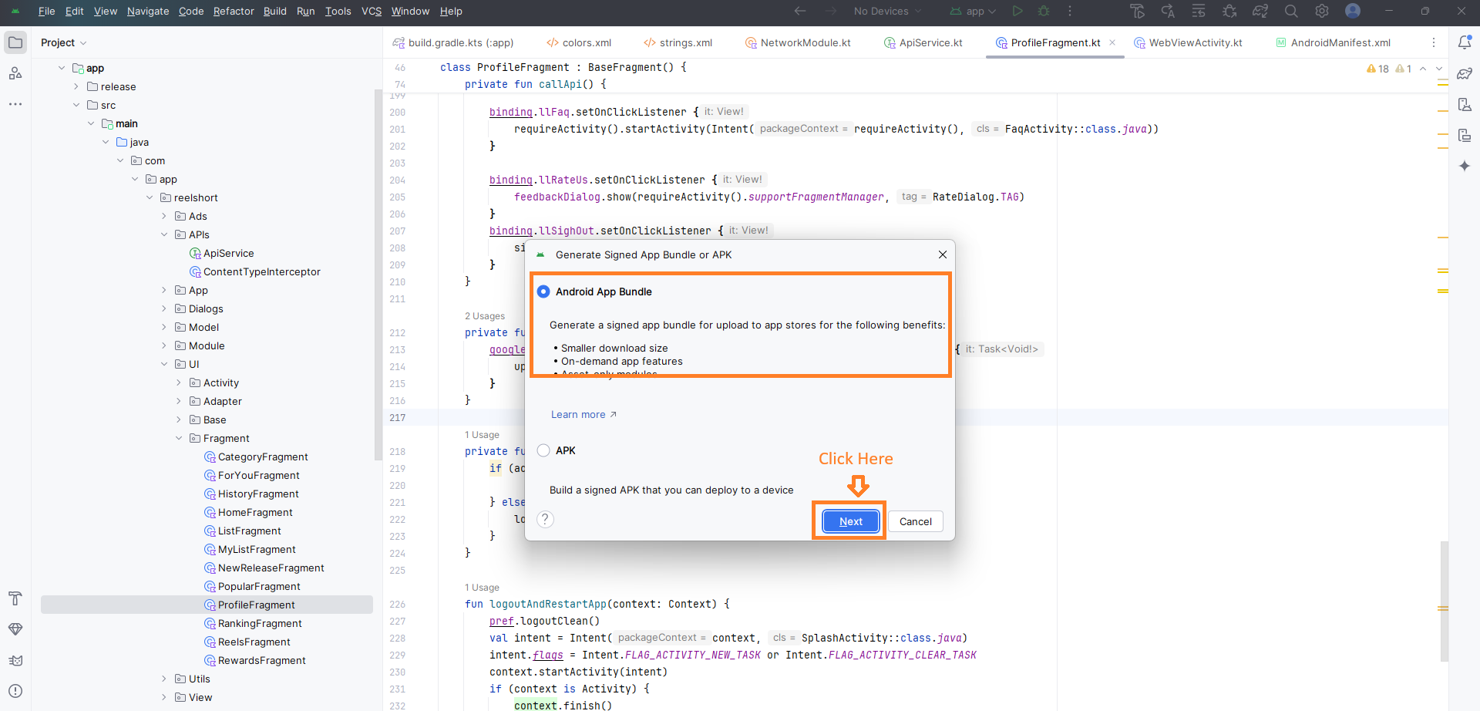Open the editor tabs overflow vertical dots
Image resolution: width=1480 pixels, height=711 pixels.
click(x=1434, y=42)
